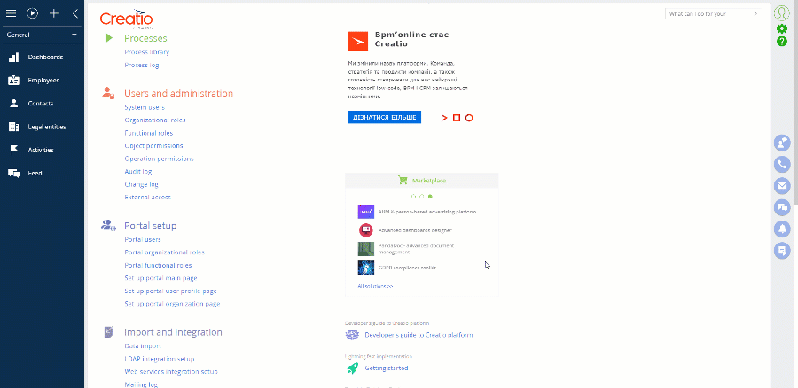Open the General workplace dropdown
Screen dimensions: 798x388
(42, 35)
